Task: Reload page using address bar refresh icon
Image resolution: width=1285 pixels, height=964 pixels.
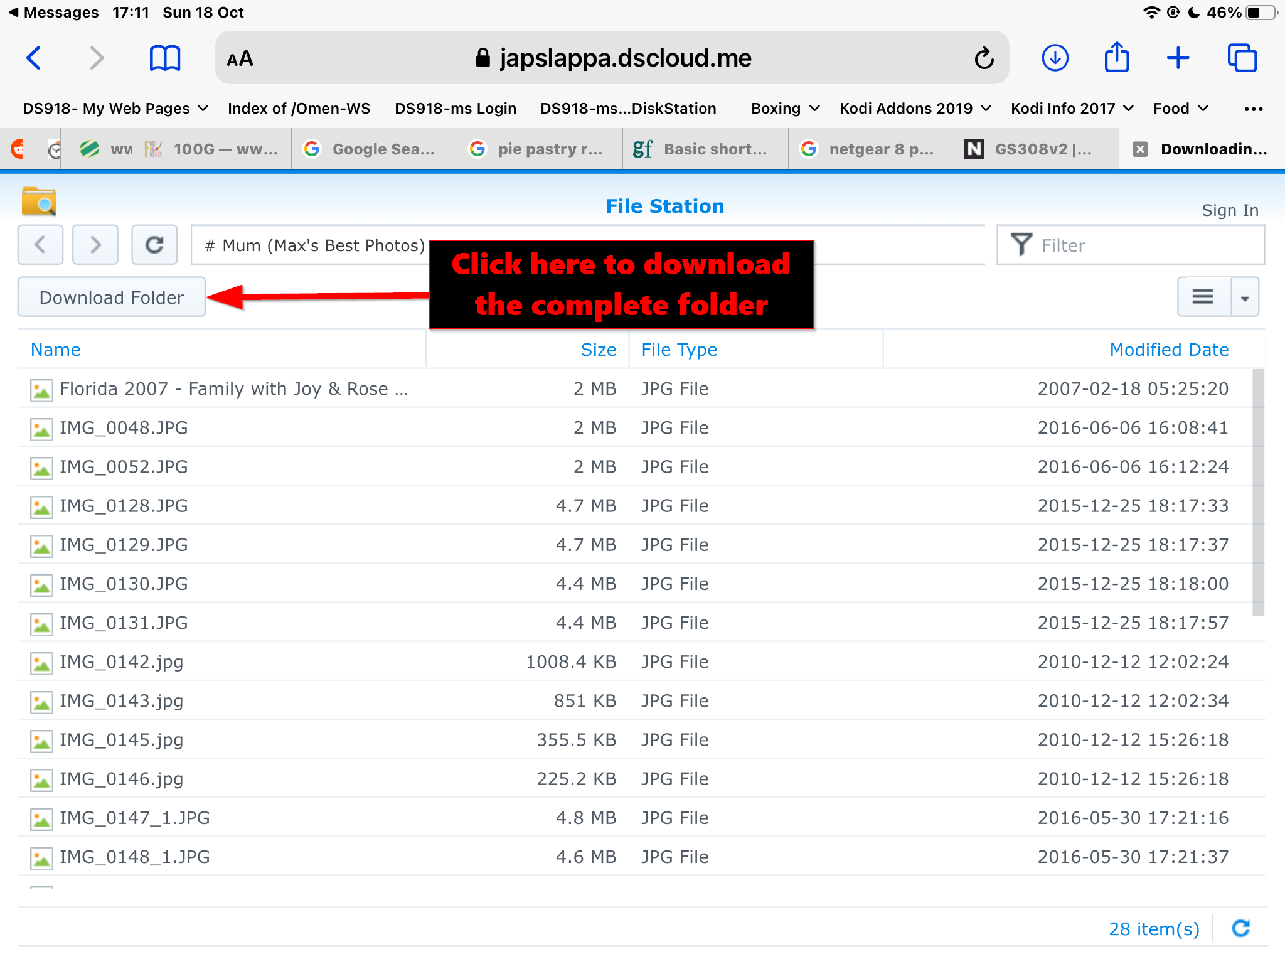Action: tap(984, 58)
